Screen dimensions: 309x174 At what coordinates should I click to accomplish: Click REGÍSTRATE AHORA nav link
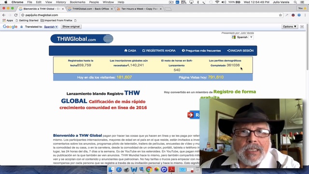[x=159, y=51]
